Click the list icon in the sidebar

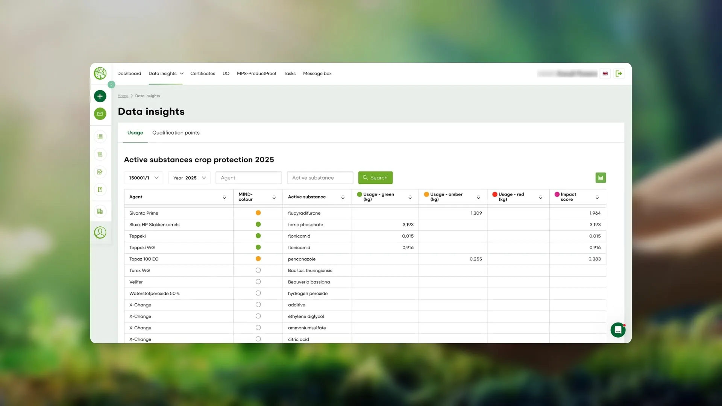click(100, 137)
